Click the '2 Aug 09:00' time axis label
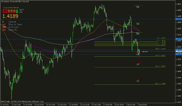 click(x=142, y=105)
